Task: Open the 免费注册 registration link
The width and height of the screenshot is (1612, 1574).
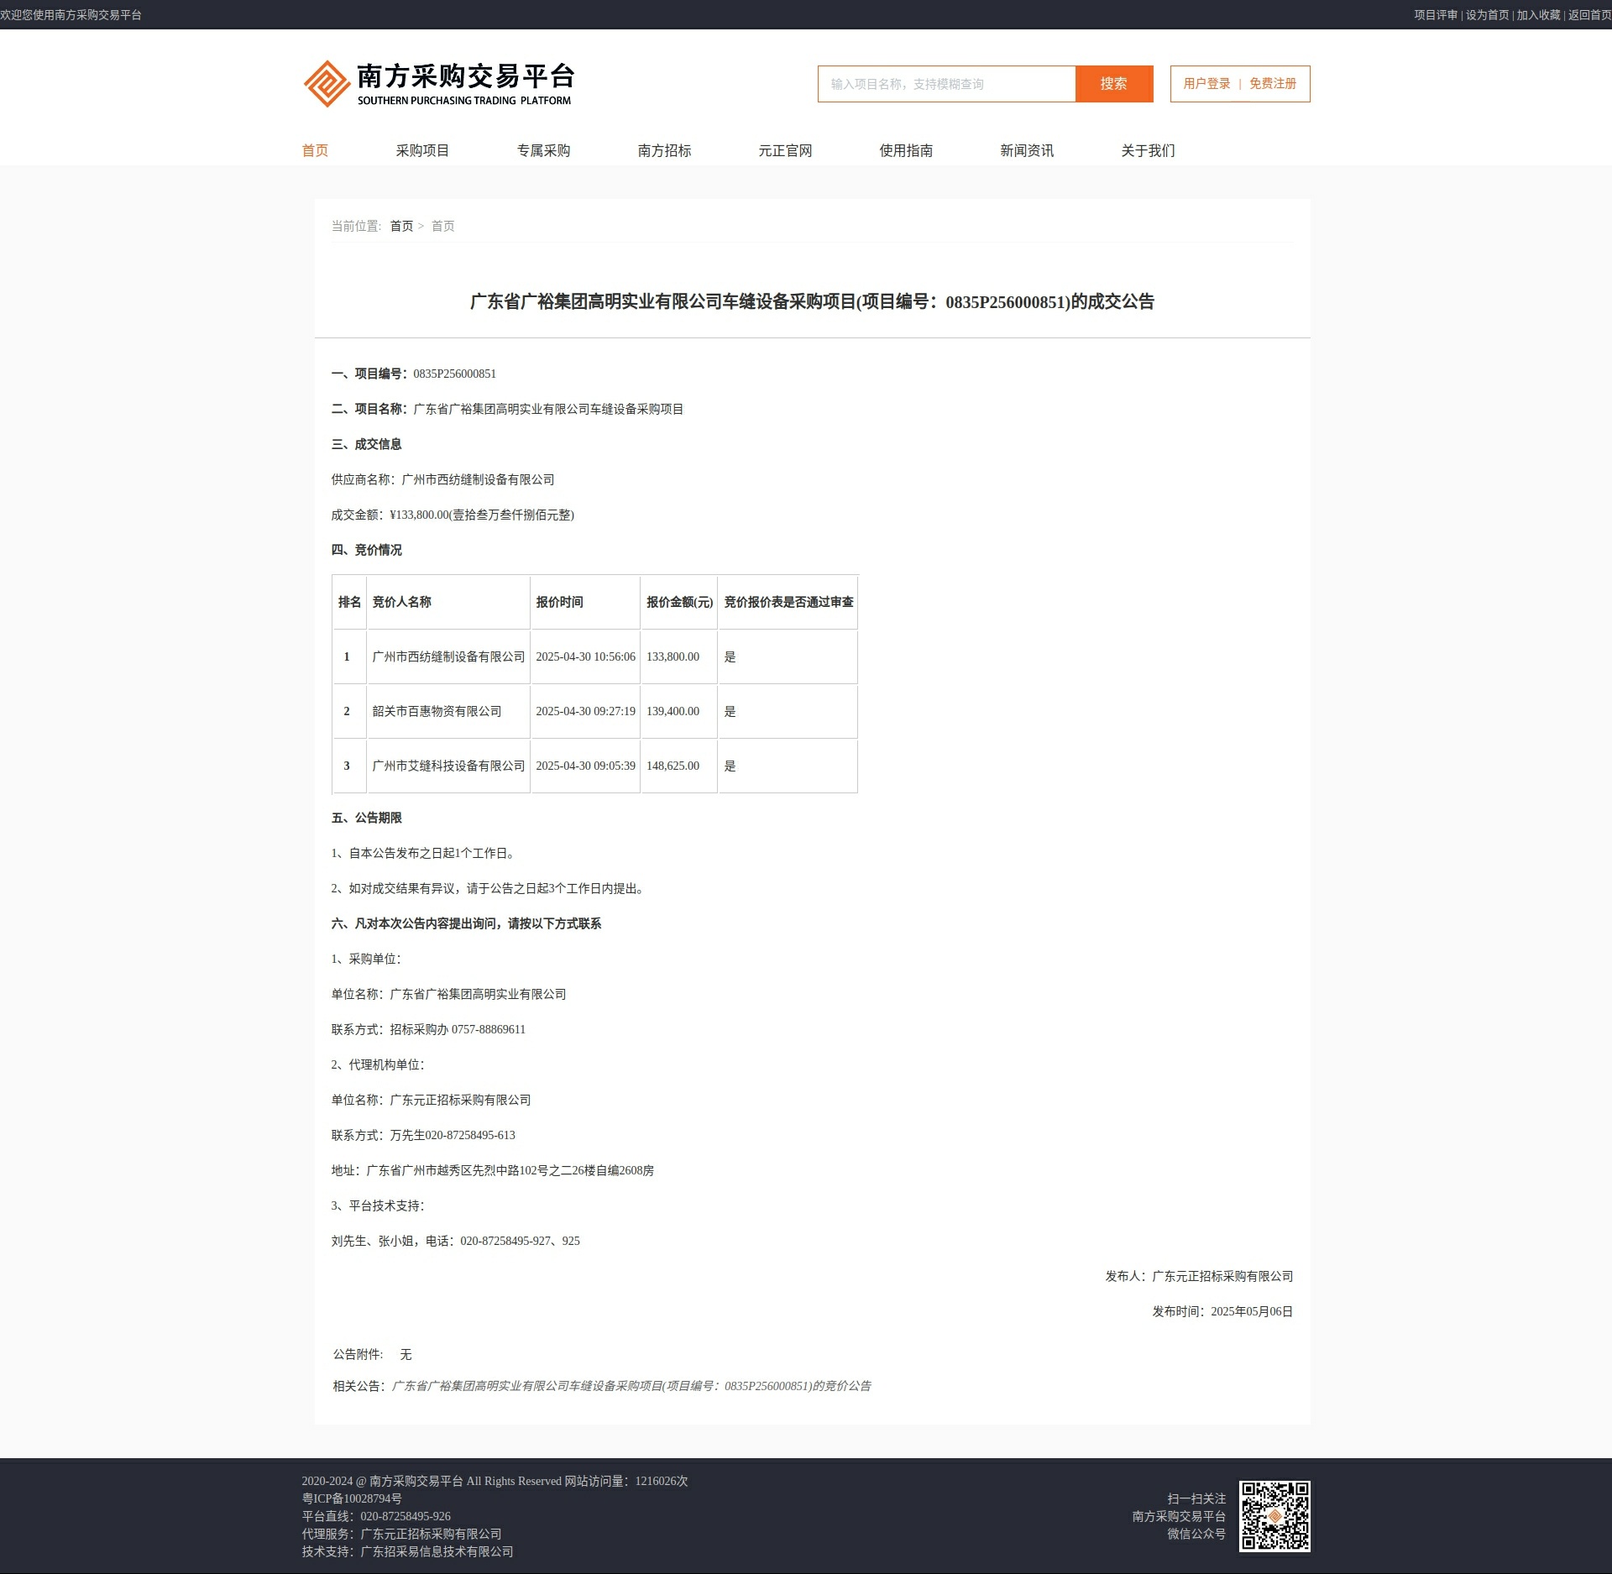Action: point(1273,84)
